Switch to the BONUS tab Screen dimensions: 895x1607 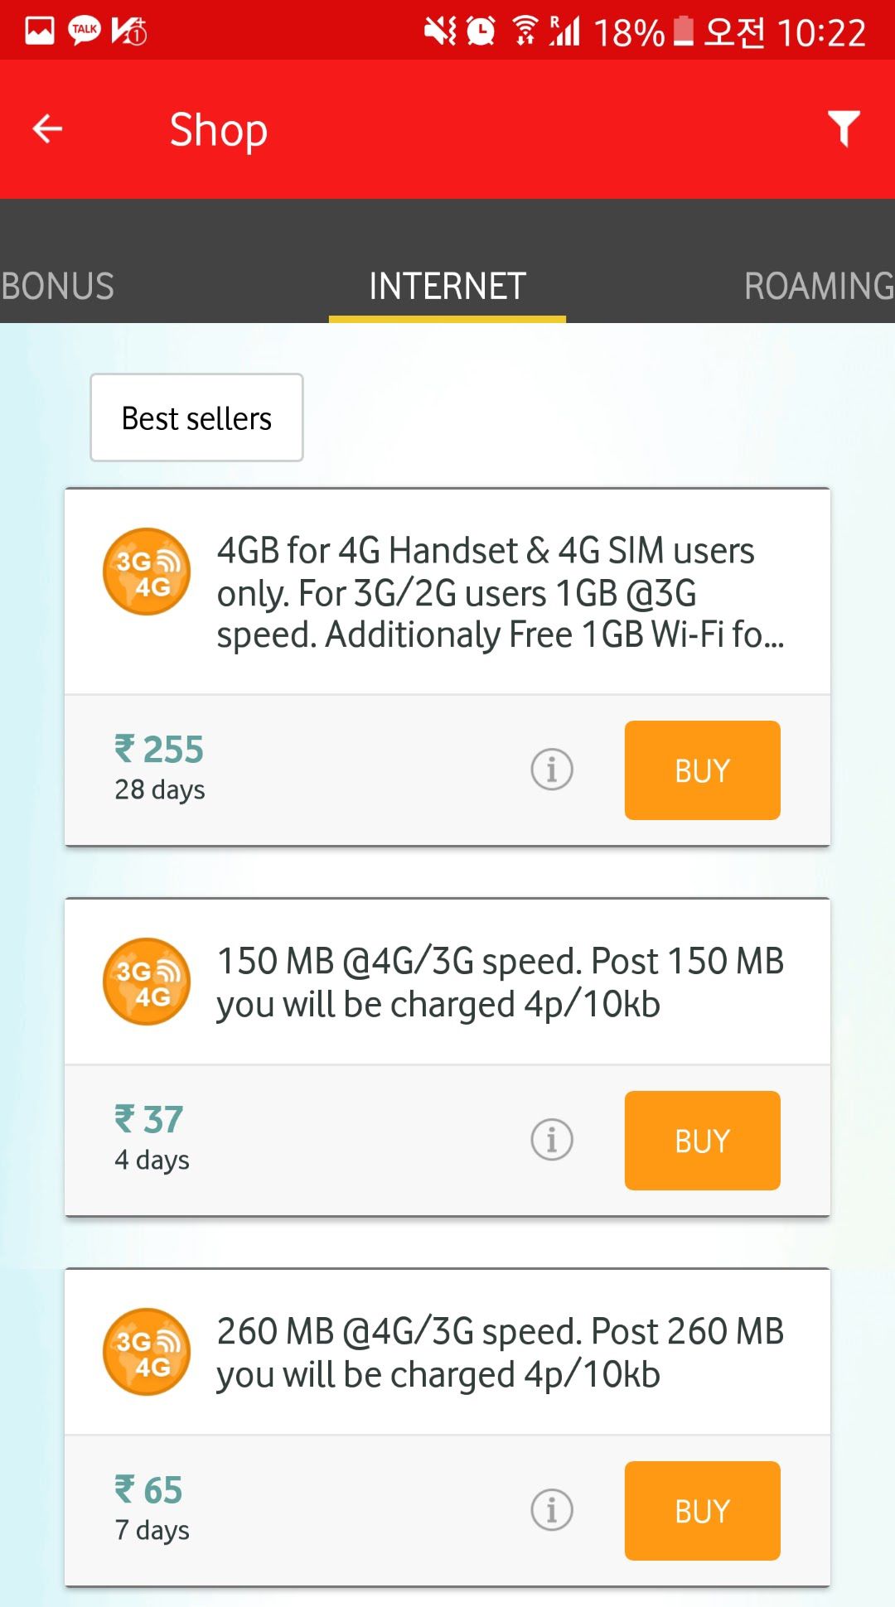click(58, 286)
